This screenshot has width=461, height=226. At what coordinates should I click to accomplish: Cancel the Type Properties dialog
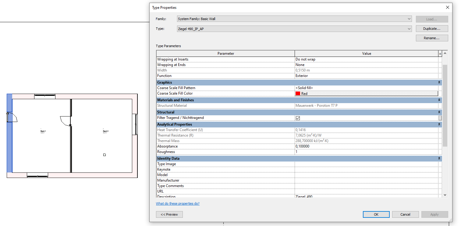[x=405, y=214]
